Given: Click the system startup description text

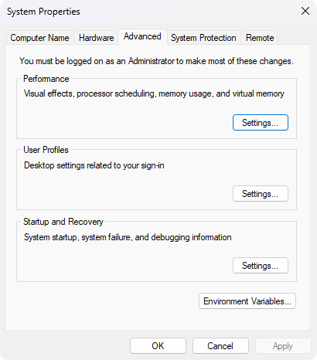Looking at the screenshot, I should pos(128,237).
